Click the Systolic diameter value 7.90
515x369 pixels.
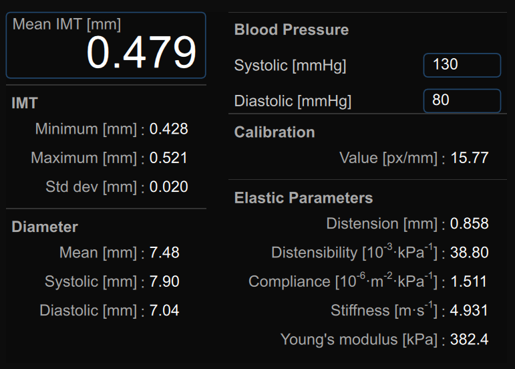click(164, 281)
